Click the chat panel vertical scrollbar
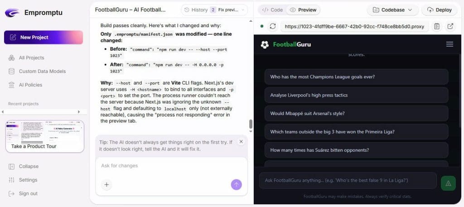Screen dimensions: 464x207 251,124
